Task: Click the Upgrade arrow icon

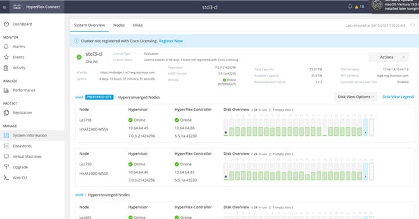Action: coord(6,167)
